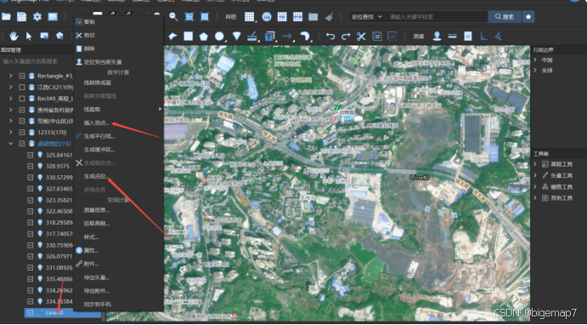587x325 pixels.
Task: Click the 搜索 search button
Action: click(505, 16)
